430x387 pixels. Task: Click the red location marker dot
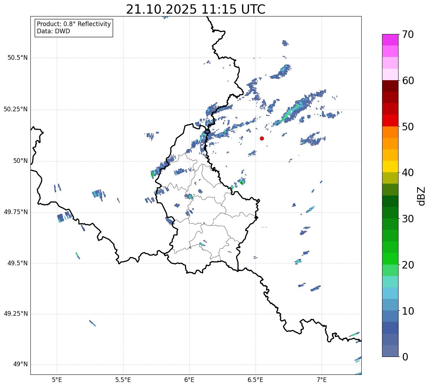(x=262, y=138)
